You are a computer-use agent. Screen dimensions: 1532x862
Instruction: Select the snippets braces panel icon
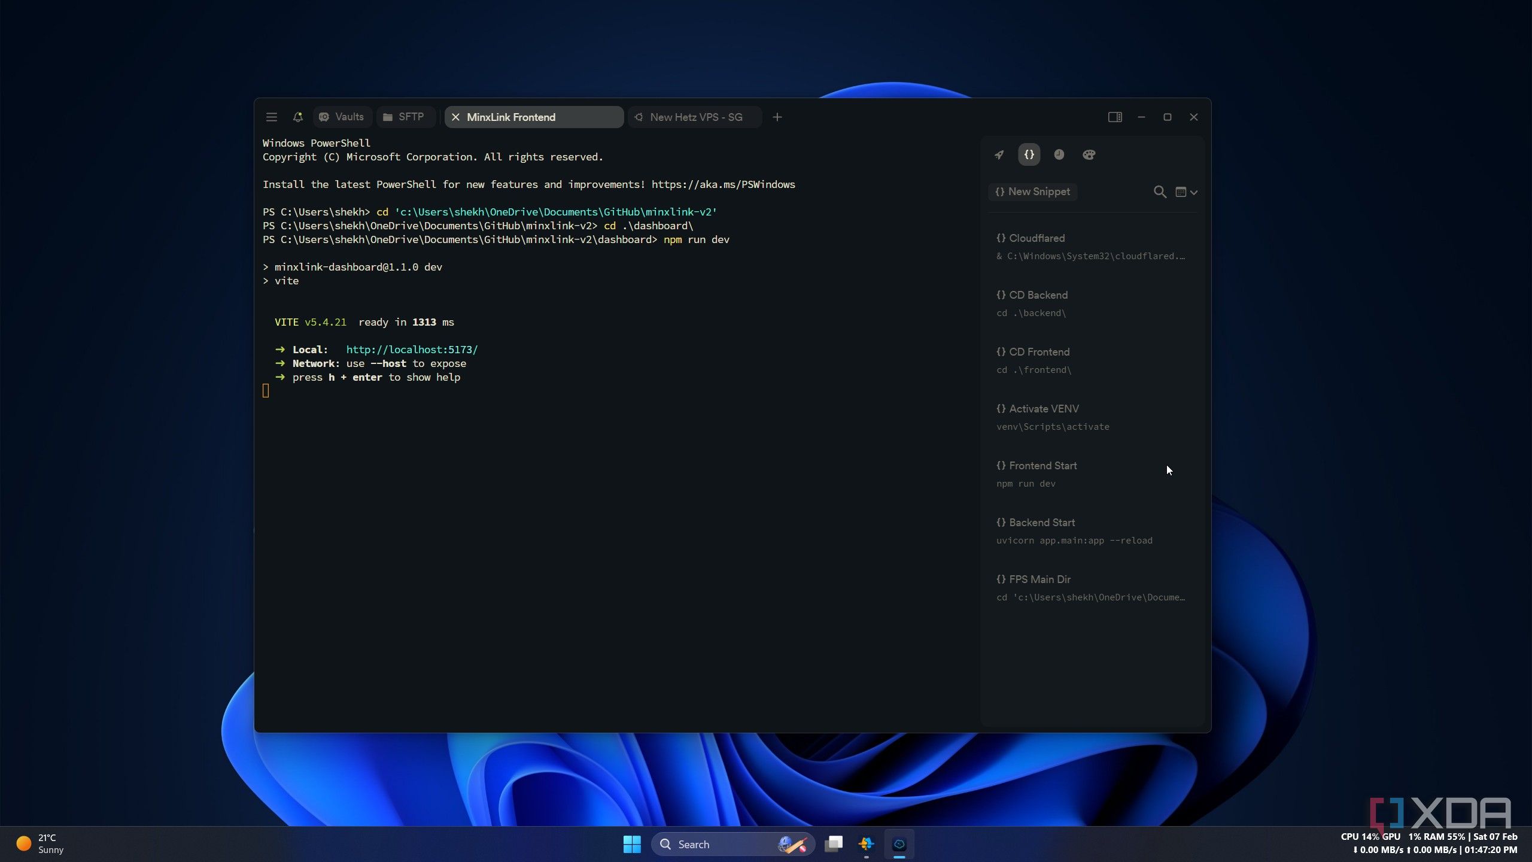(1029, 154)
